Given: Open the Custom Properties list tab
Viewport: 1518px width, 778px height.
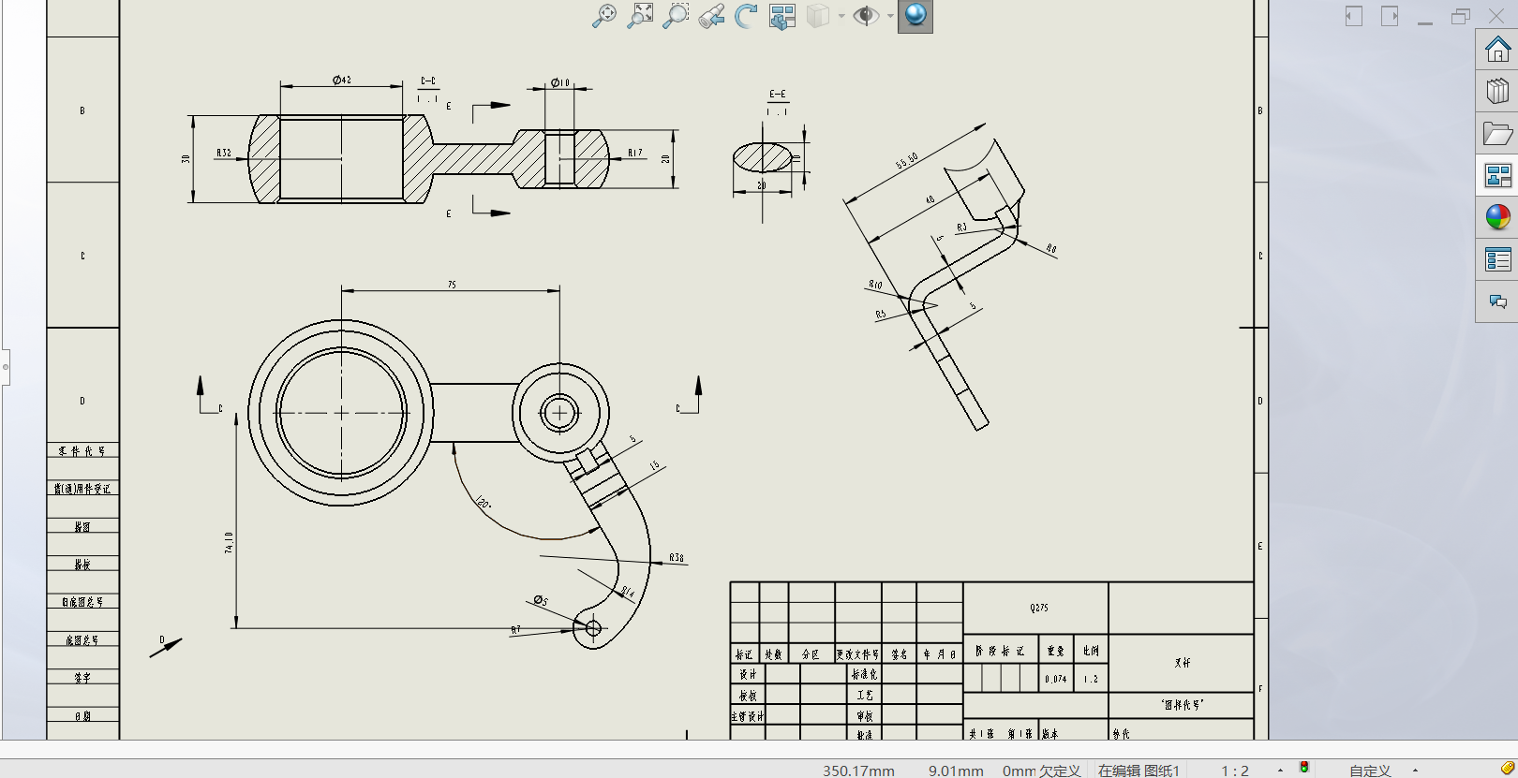Looking at the screenshot, I should (1497, 259).
